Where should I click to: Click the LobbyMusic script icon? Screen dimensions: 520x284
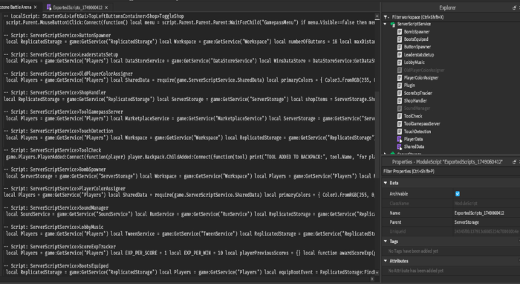400,62
